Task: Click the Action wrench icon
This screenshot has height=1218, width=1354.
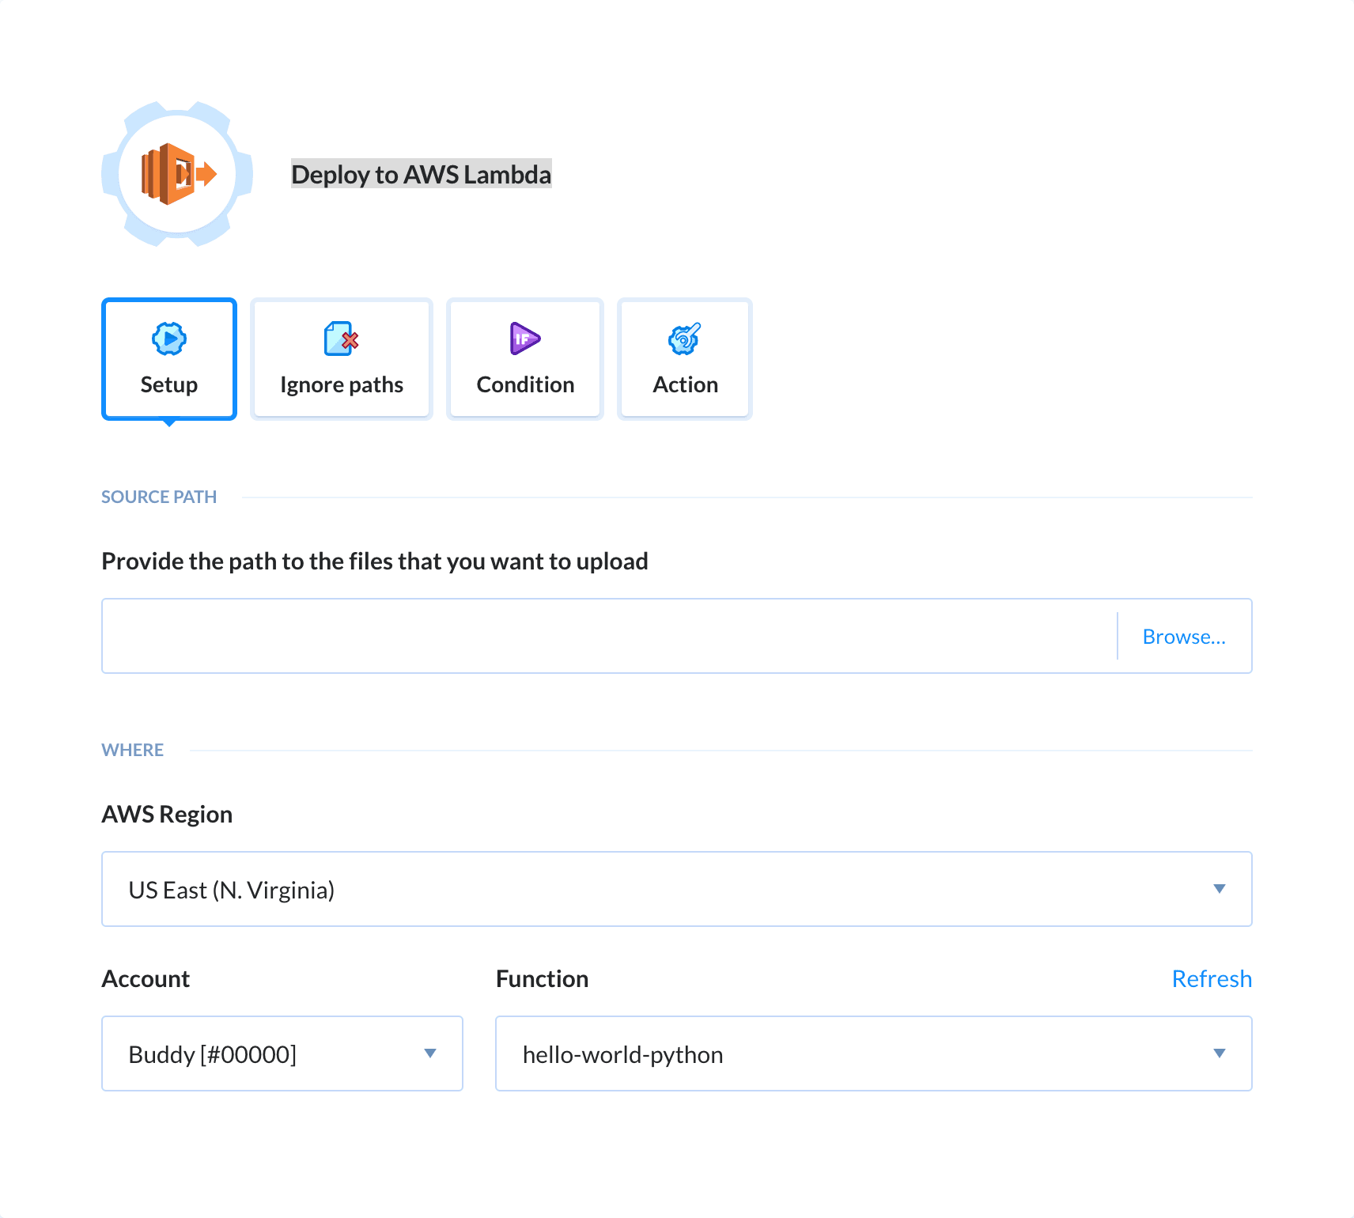Action: coord(684,339)
